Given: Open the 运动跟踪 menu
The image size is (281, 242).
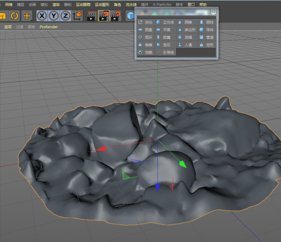Looking at the screenshot, I should 83,5.
